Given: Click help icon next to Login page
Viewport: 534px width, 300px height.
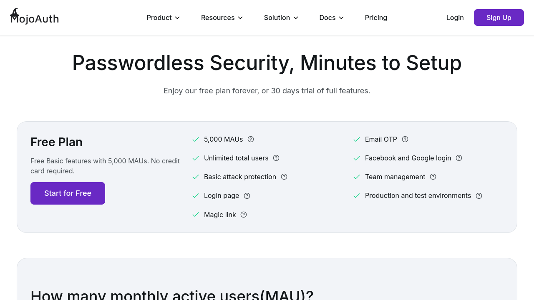Looking at the screenshot, I should click(247, 196).
